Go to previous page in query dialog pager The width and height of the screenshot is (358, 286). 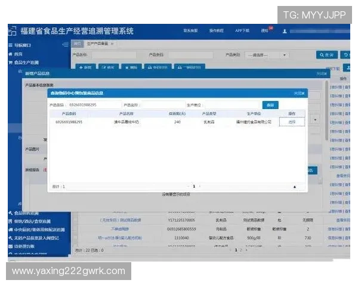pyautogui.click(x=189, y=186)
